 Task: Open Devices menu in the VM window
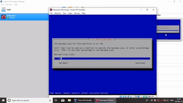click(77, 13)
